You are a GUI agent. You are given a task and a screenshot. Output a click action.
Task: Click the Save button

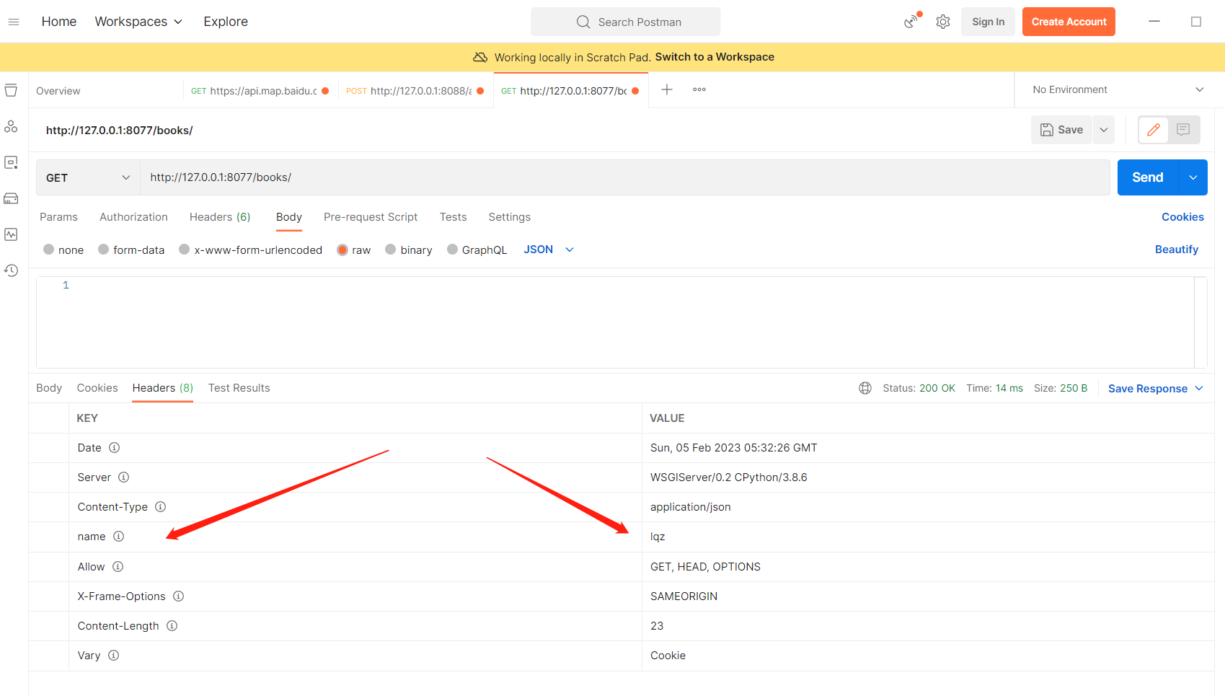click(x=1062, y=130)
